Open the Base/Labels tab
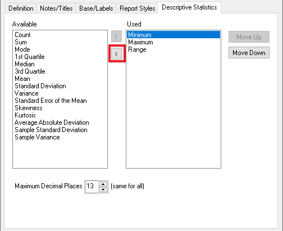283x231 pixels. click(x=96, y=8)
